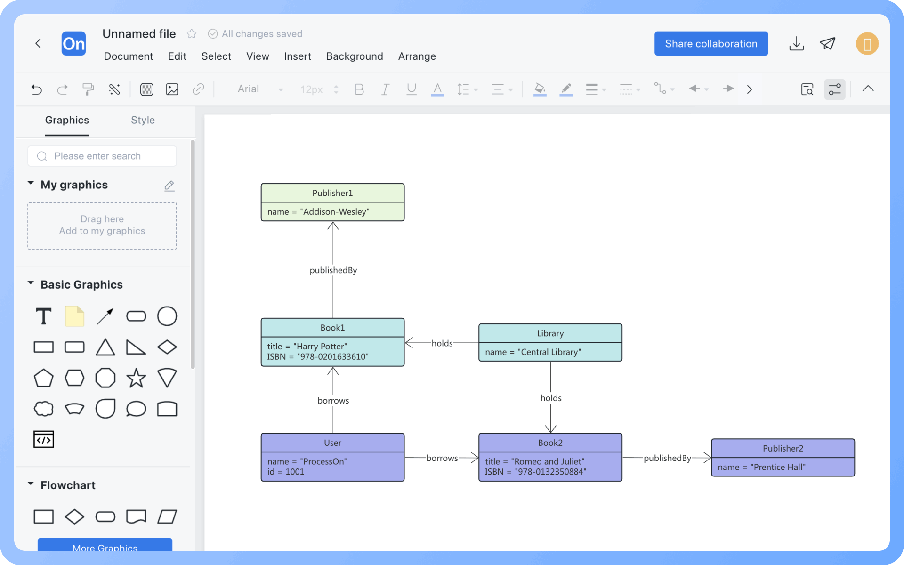Edit My graphics with pencil icon
Image resolution: width=904 pixels, height=565 pixels.
coord(169,186)
